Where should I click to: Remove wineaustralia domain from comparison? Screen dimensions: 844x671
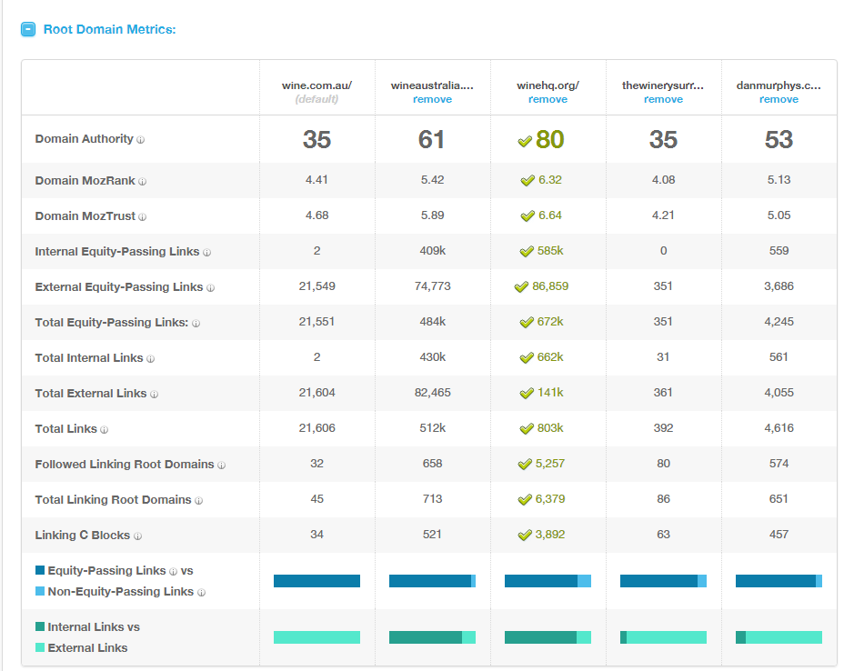(432, 99)
